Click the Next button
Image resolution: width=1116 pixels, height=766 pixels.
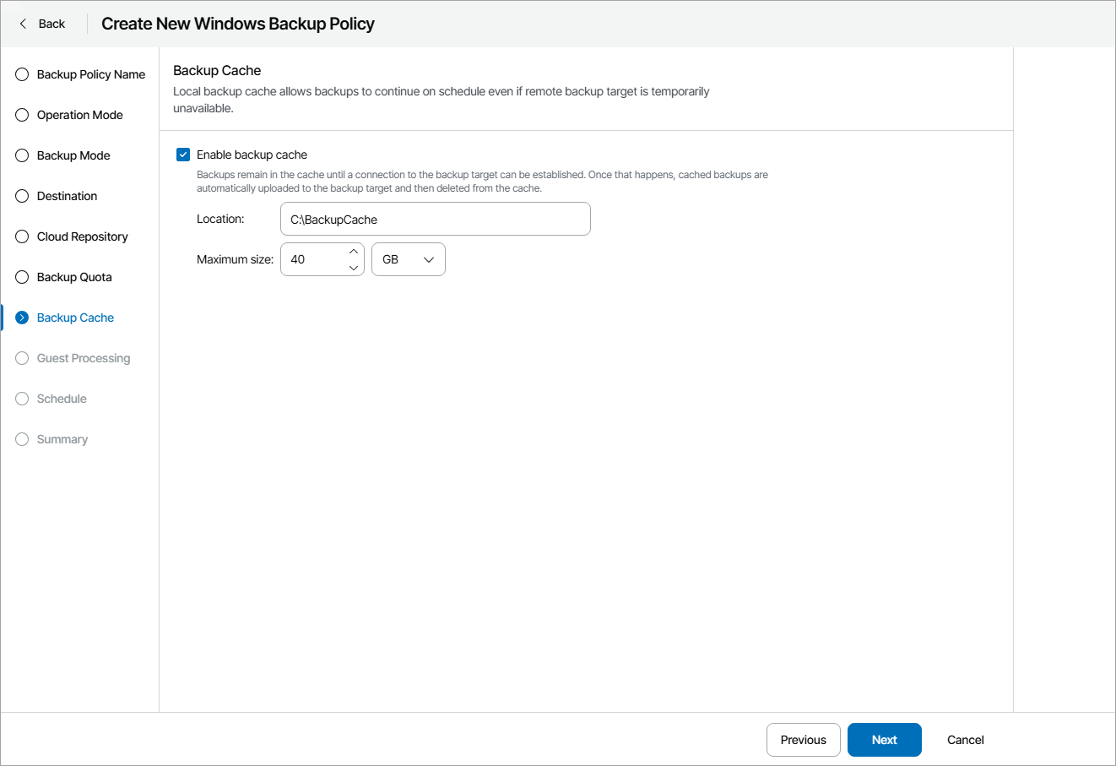[884, 740]
